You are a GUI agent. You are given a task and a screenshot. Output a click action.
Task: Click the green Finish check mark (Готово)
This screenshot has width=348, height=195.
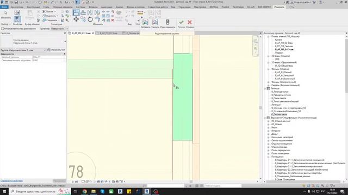tap(181, 22)
